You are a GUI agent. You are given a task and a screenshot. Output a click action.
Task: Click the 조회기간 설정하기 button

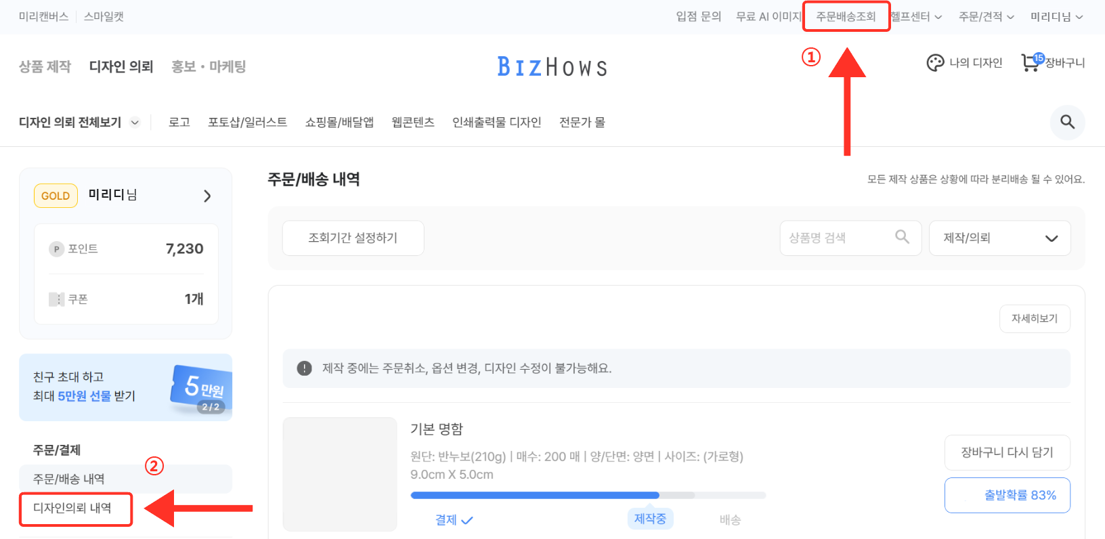(x=353, y=238)
